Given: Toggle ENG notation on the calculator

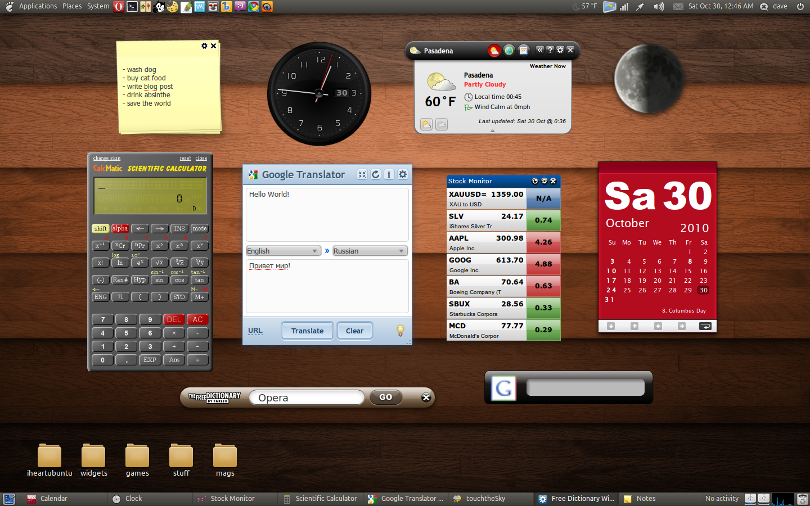Looking at the screenshot, I should pyautogui.click(x=101, y=297).
